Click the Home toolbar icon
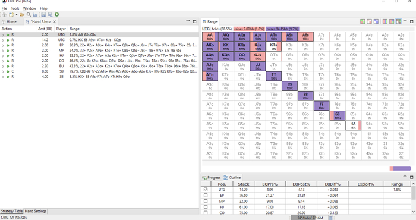The width and height of the screenshot is (416, 220). tap(5, 15)
